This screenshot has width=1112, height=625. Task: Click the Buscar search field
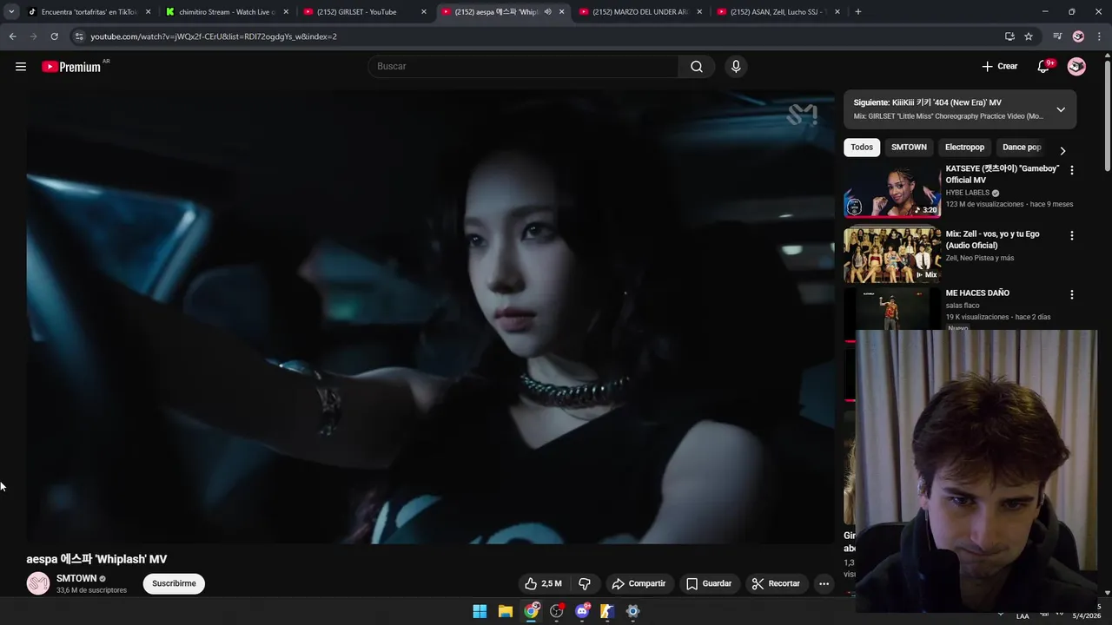point(523,67)
